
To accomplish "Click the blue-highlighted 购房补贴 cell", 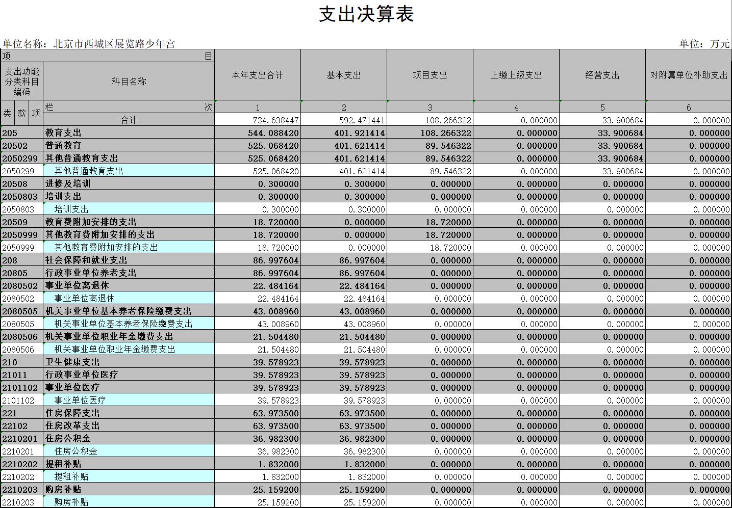I will point(129,502).
